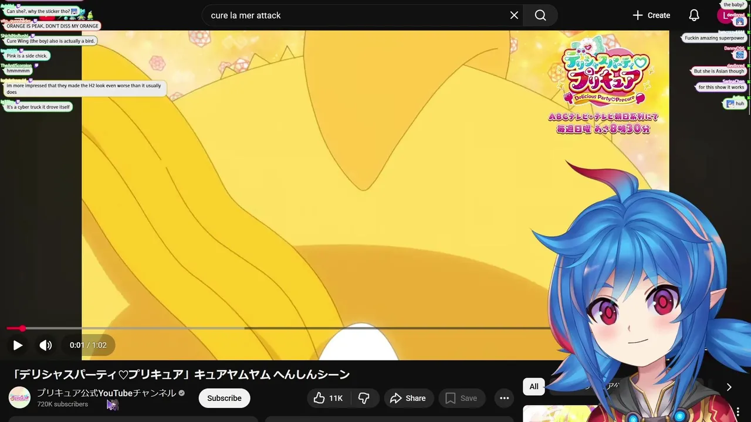Click chat message 'for this show it works'

pyautogui.click(x=721, y=87)
